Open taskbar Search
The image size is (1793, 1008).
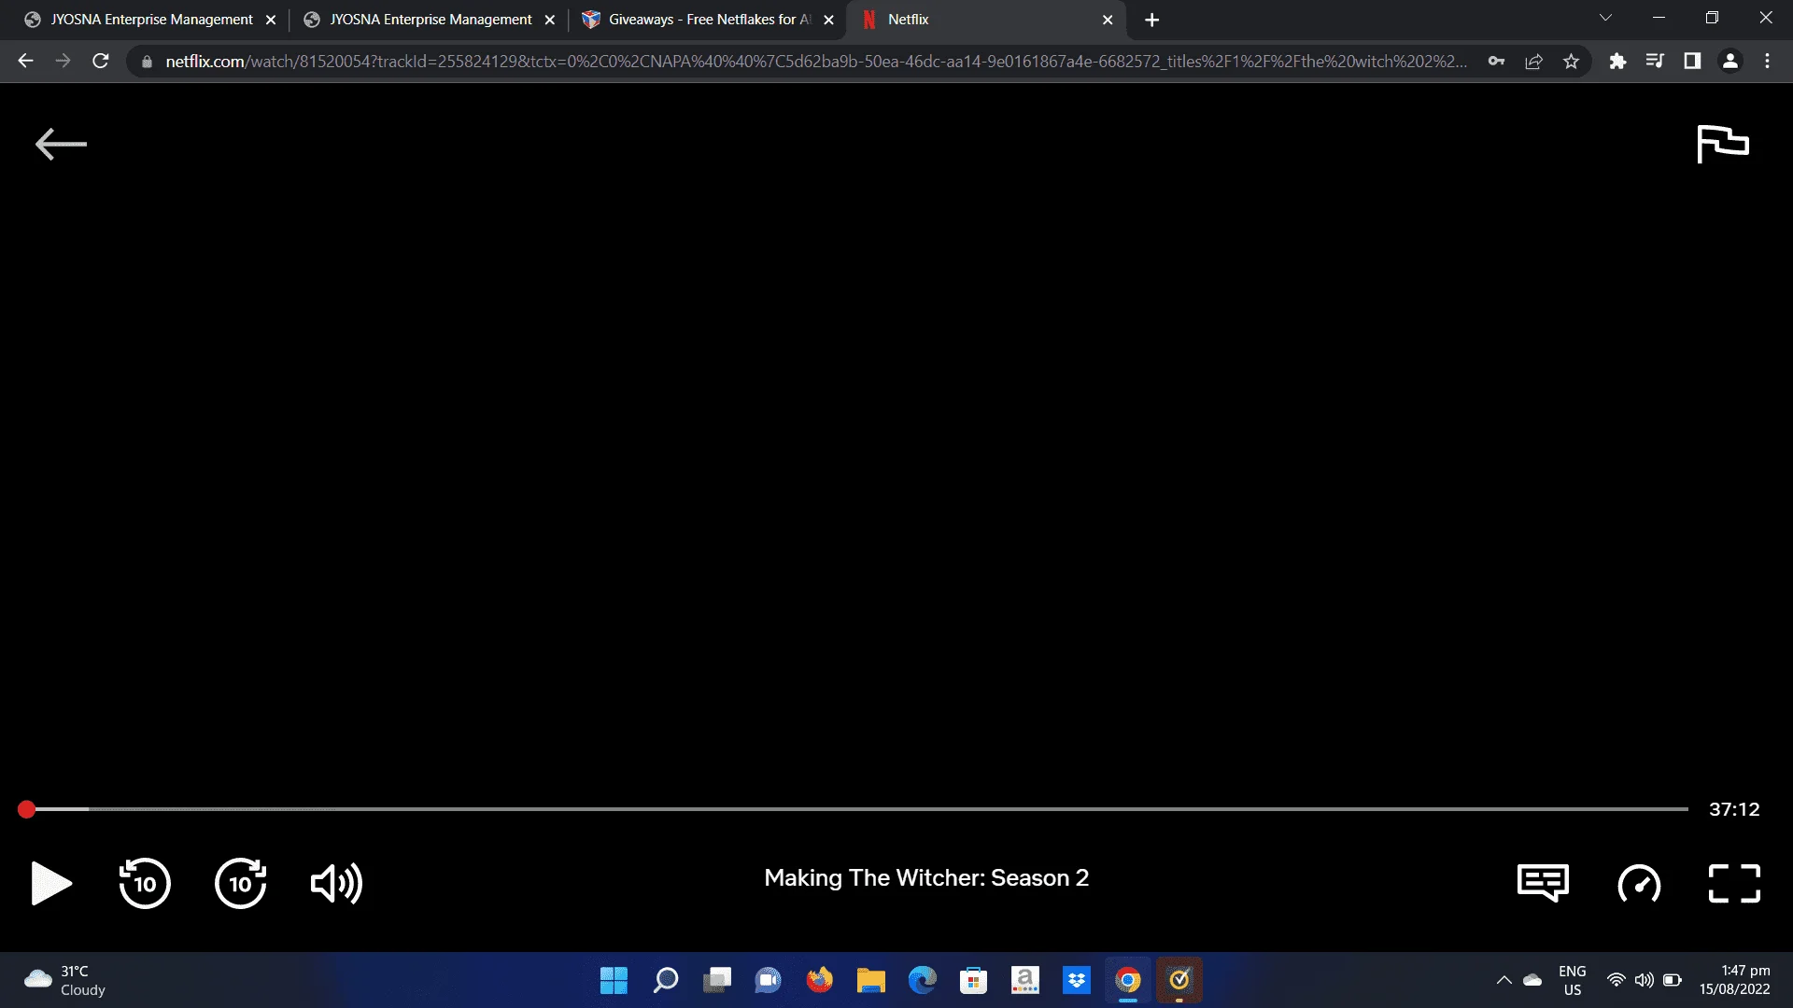click(x=665, y=980)
